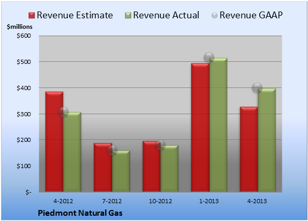Click the GAAP marker for 7-2012
Viewport: 308px width, 221px height.
112,150
